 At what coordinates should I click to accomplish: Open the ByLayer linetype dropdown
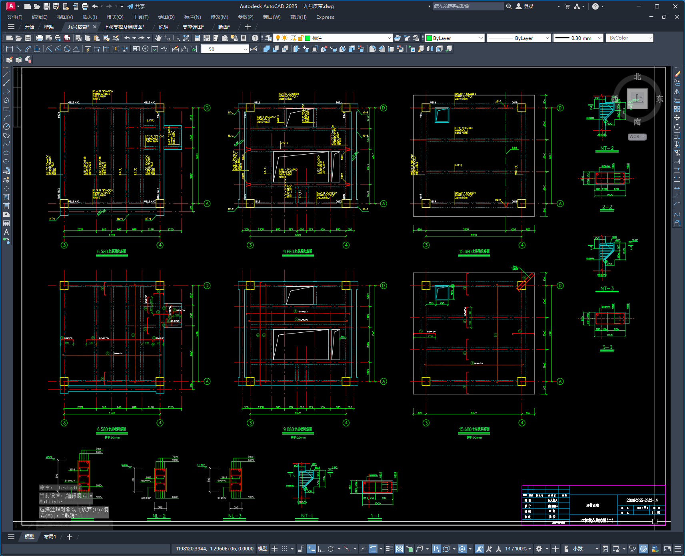547,38
